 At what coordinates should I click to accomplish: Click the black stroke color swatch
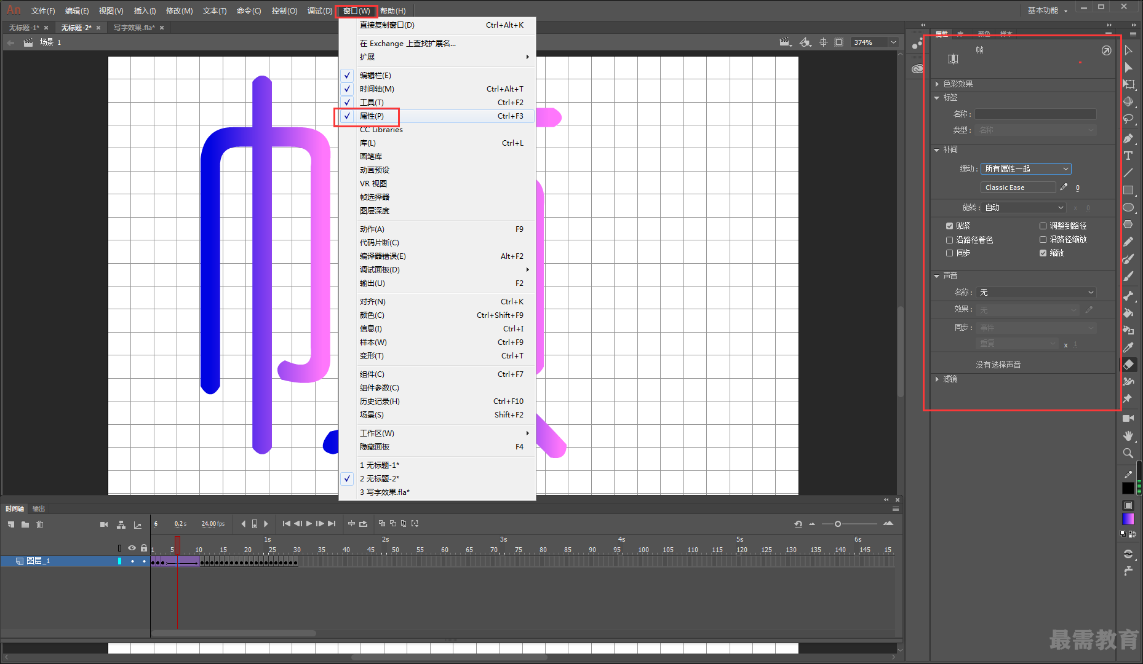pos(1128,488)
